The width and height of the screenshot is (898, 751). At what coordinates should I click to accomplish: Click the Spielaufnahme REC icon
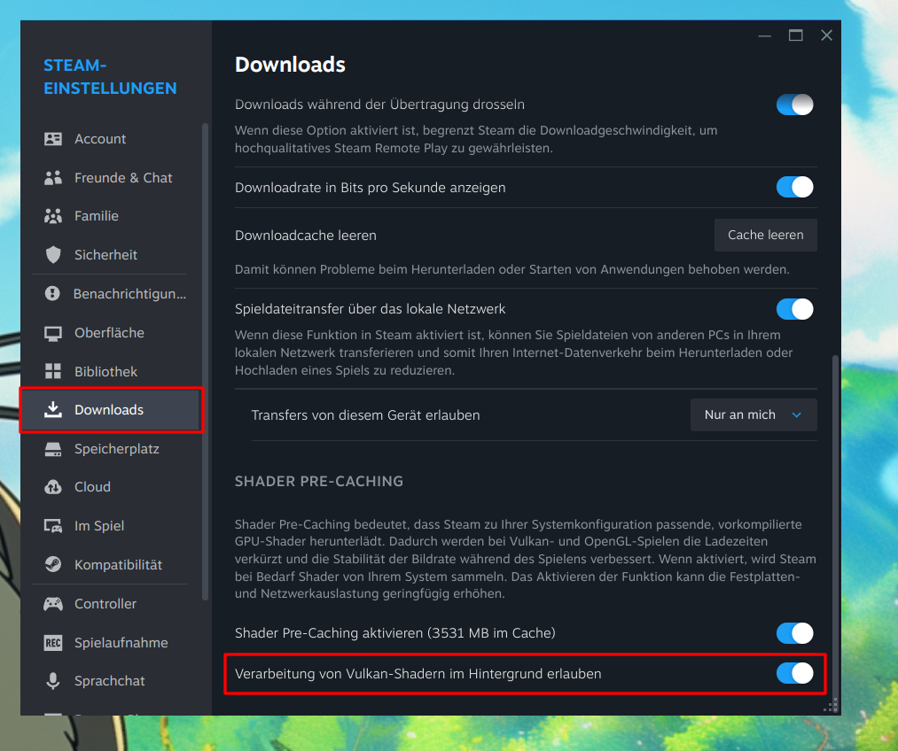point(52,643)
